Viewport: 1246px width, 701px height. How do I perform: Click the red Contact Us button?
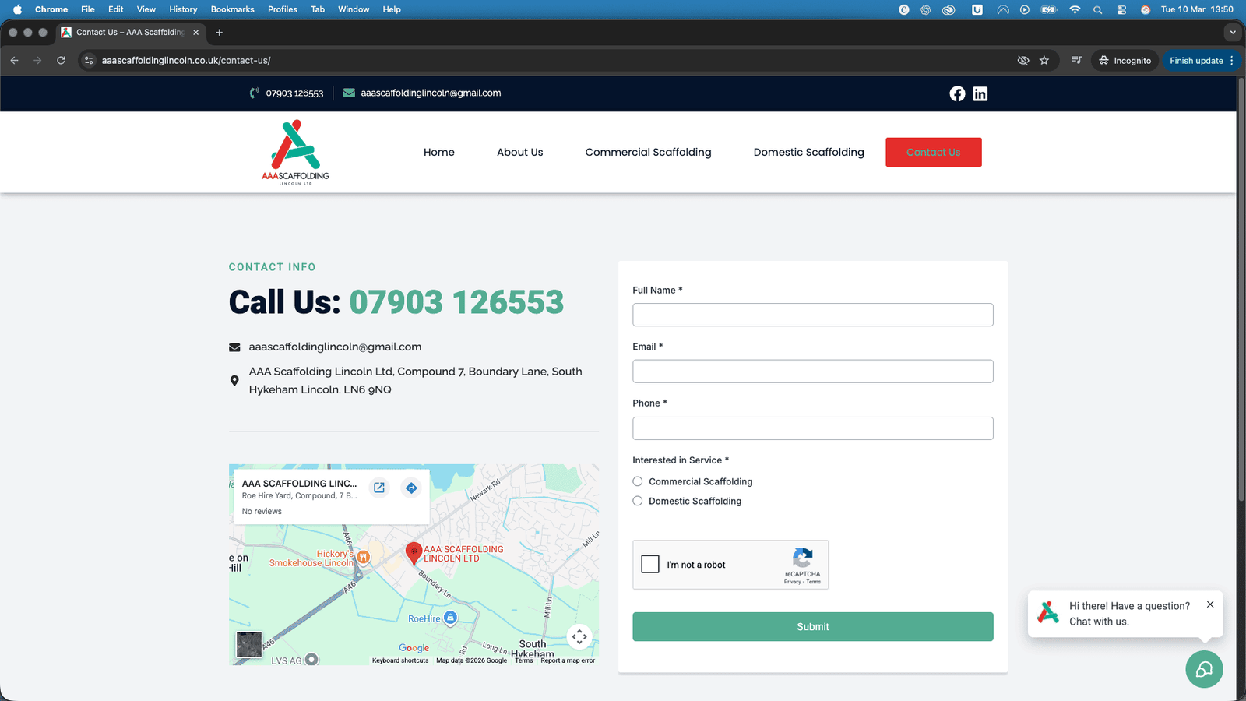coord(933,152)
